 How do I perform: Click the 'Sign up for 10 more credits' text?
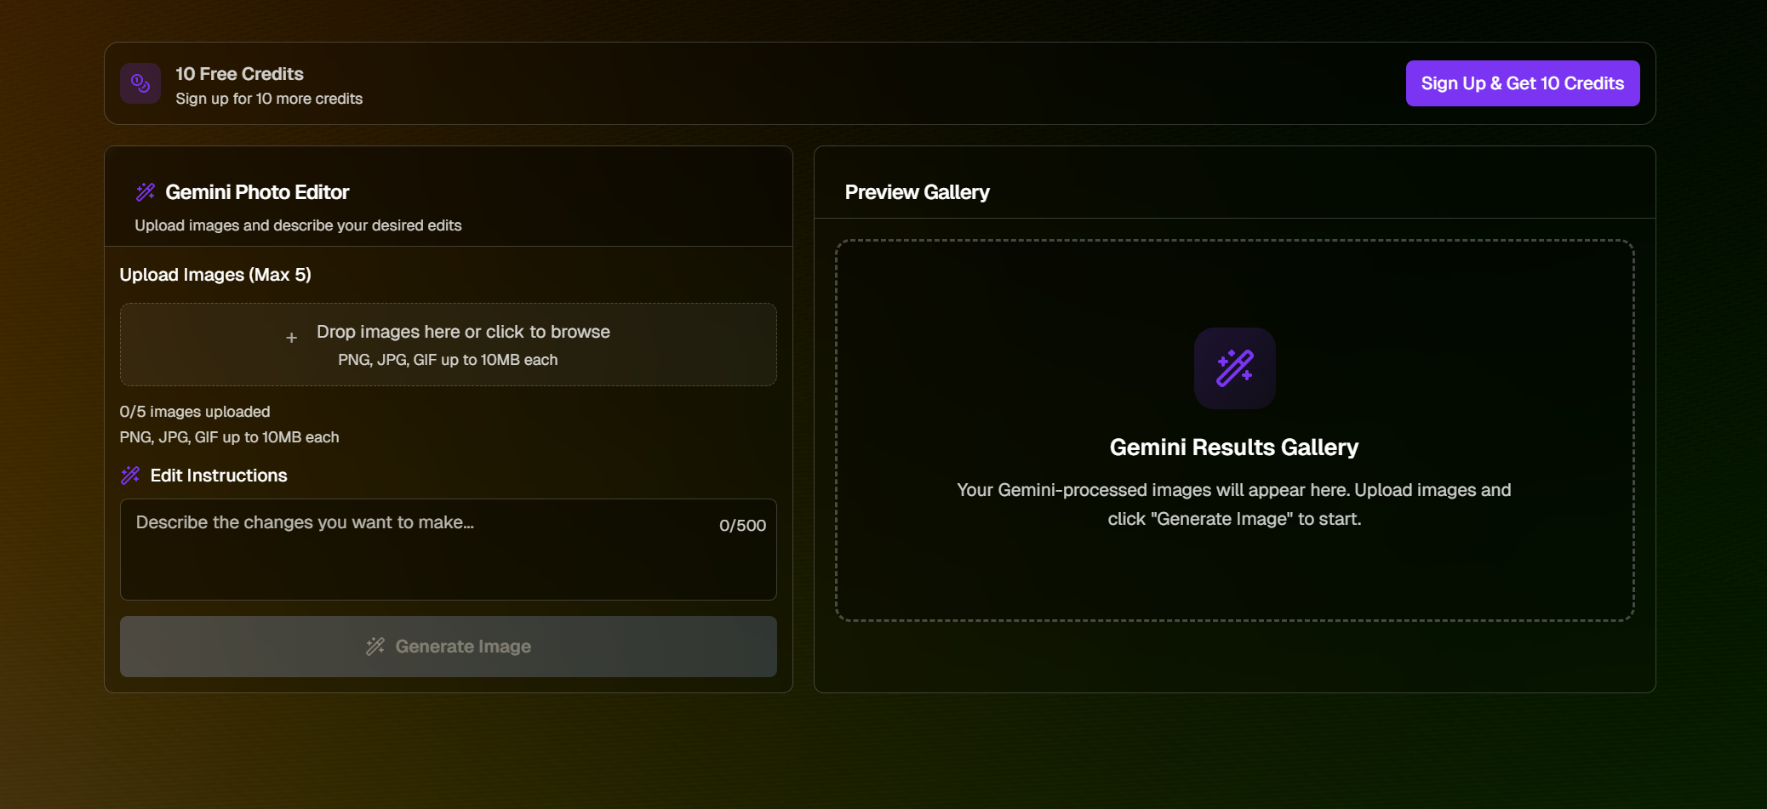[269, 99]
